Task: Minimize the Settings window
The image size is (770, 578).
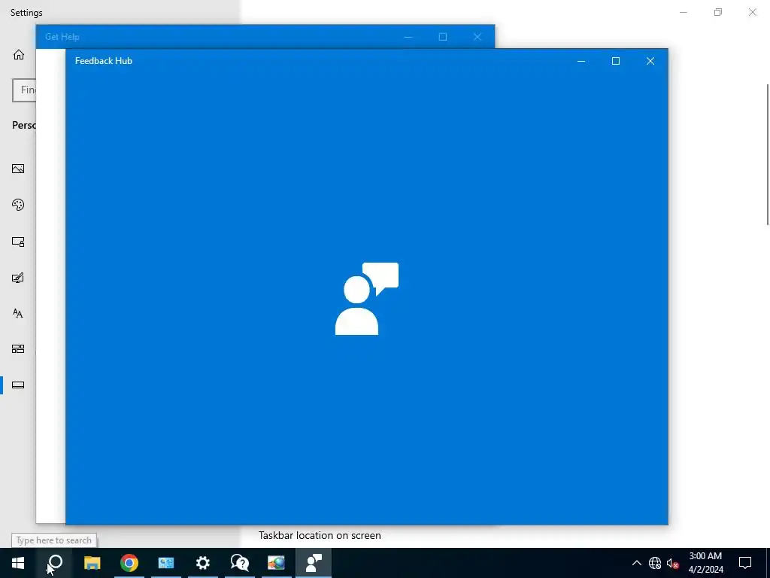Action: point(684,12)
